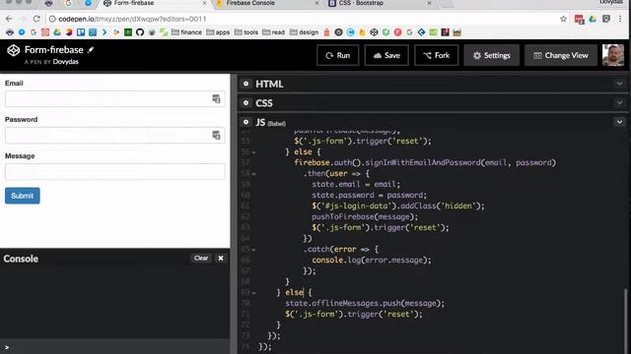The width and height of the screenshot is (631, 354).
Task: Open Trello bookmark icon
Action: [81, 32]
